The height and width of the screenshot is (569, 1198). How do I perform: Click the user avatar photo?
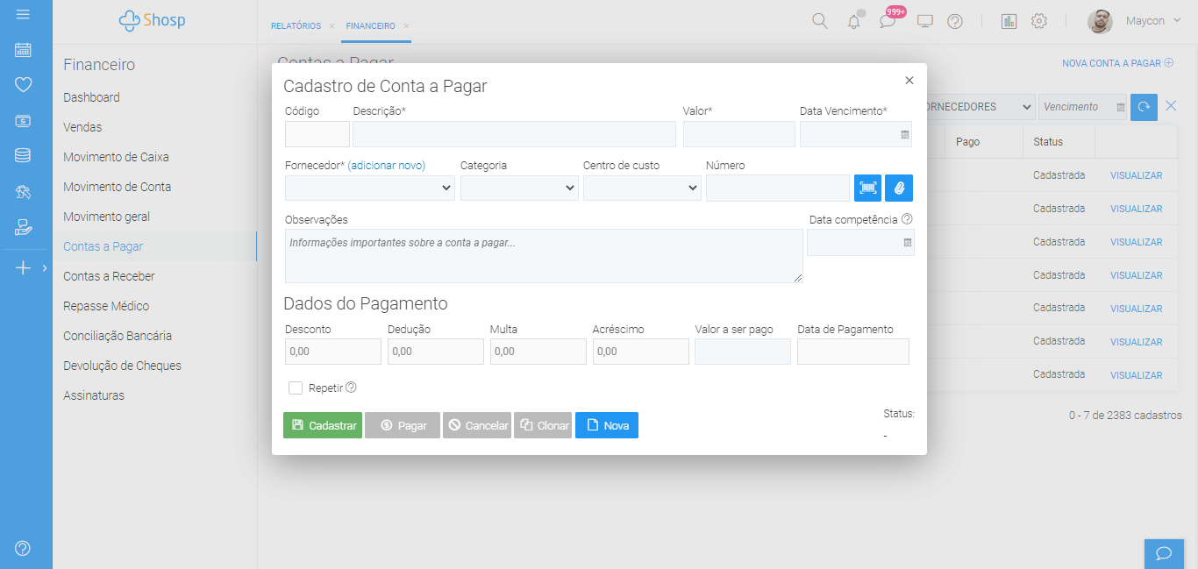(1100, 21)
